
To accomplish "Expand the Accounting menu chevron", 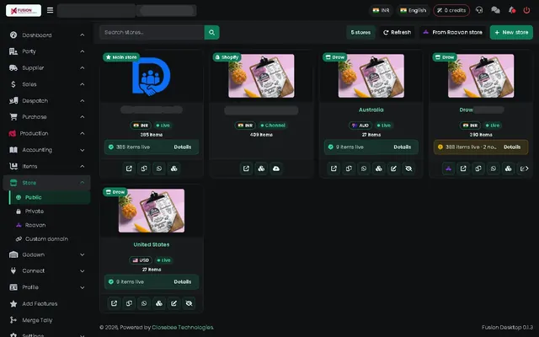I will coord(83,150).
